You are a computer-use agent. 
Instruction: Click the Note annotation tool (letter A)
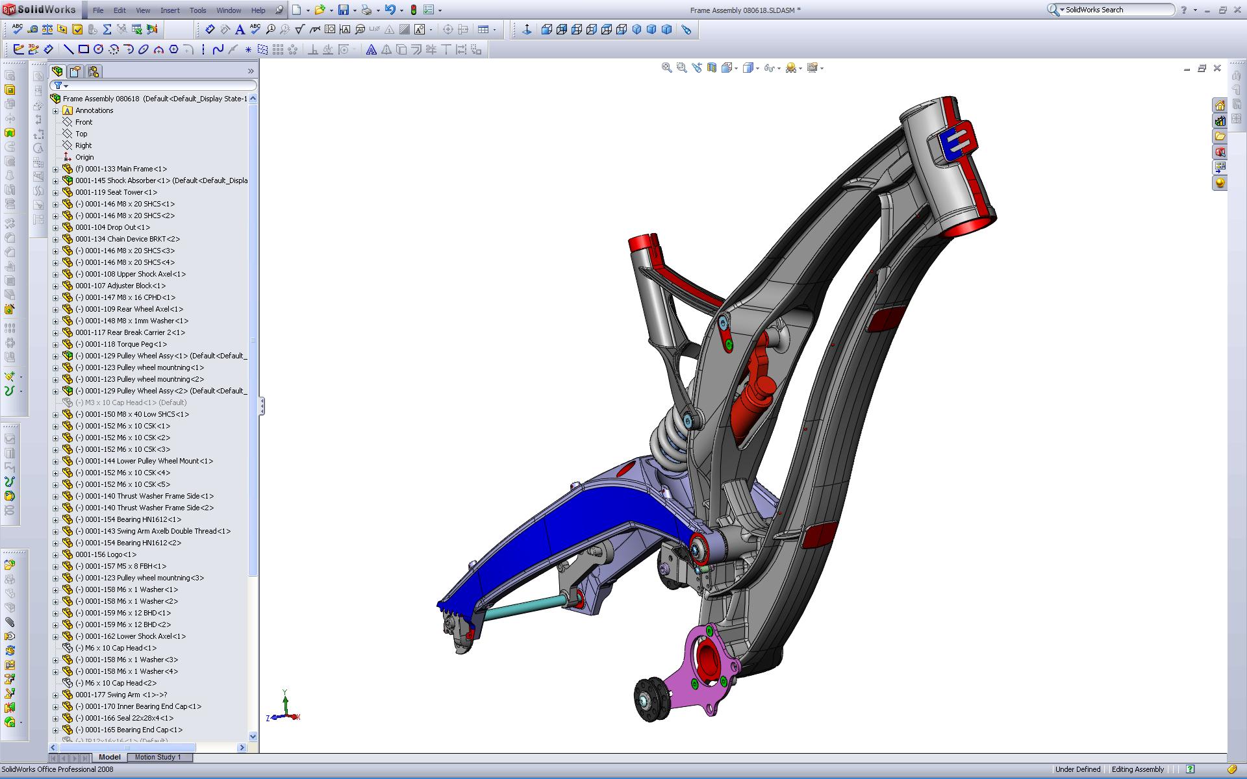[240, 29]
